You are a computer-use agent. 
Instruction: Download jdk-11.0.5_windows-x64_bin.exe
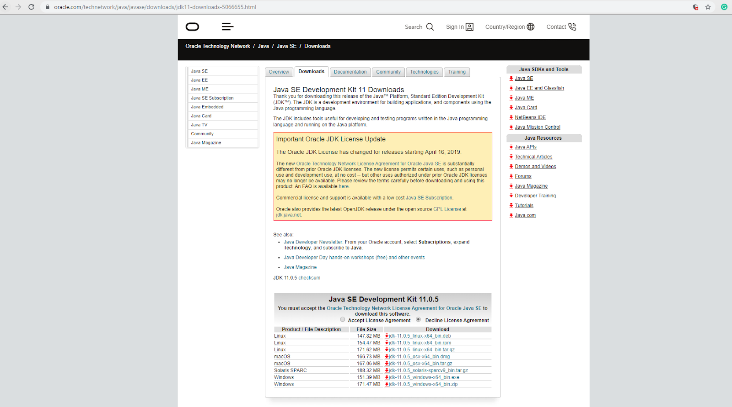pyautogui.click(x=424, y=377)
